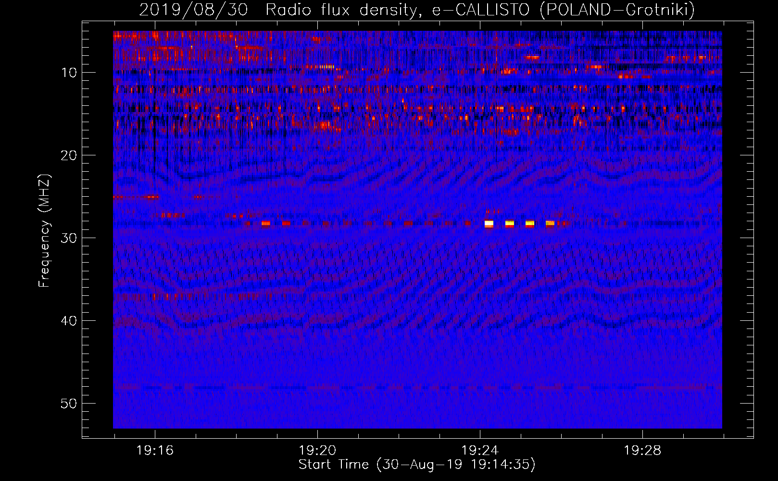Click the 30 MHz frequency tick label
The height and width of the screenshot is (481, 778).
point(69,238)
